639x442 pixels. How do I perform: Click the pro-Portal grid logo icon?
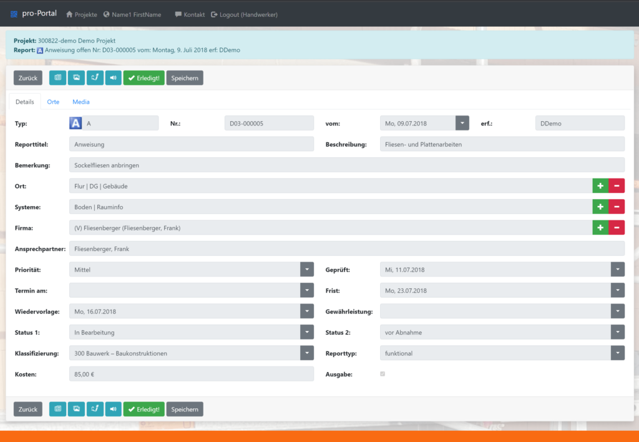[x=13, y=13]
